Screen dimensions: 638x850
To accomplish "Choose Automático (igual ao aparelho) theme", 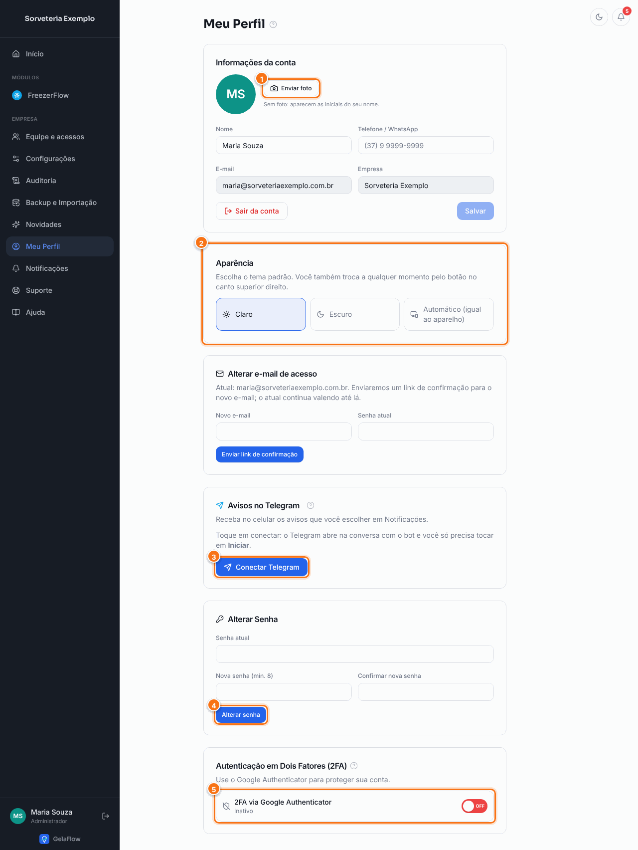I will [449, 314].
